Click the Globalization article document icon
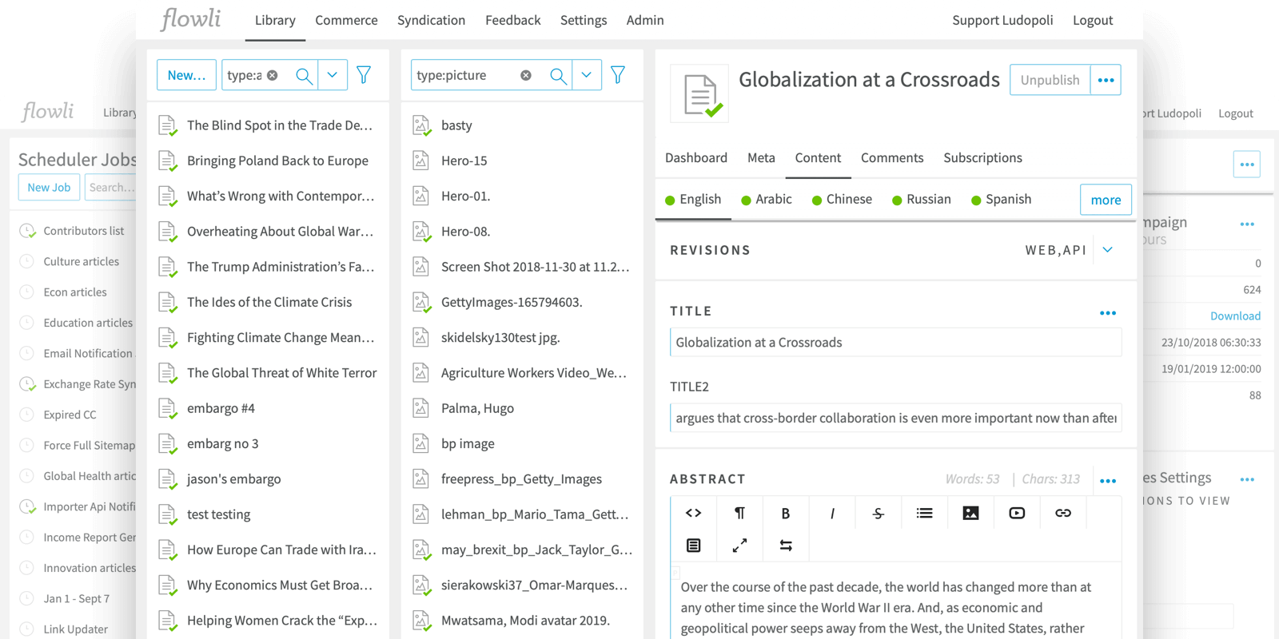The image size is (1279, 639). click(x=699, y=94)
